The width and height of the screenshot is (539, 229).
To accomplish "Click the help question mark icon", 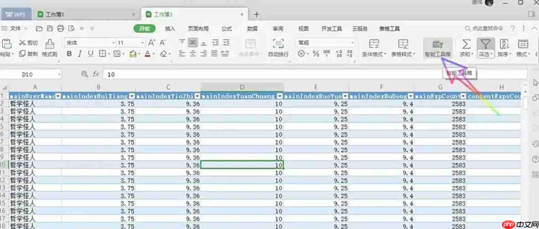I will pyautogui.click(x=513, y=28).
